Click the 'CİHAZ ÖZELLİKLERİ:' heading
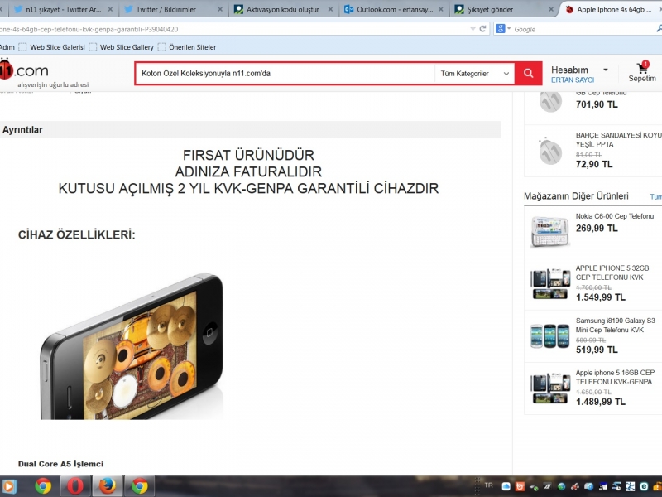The image size is (662, 497). (76, 234)
